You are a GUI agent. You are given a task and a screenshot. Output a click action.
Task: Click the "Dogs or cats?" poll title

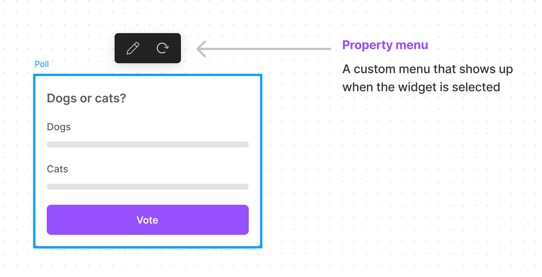coord(86,99)
